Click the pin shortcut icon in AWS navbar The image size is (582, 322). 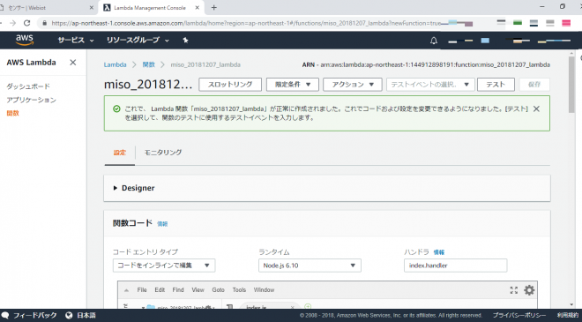pyautogui.click(x=185, y=40)
